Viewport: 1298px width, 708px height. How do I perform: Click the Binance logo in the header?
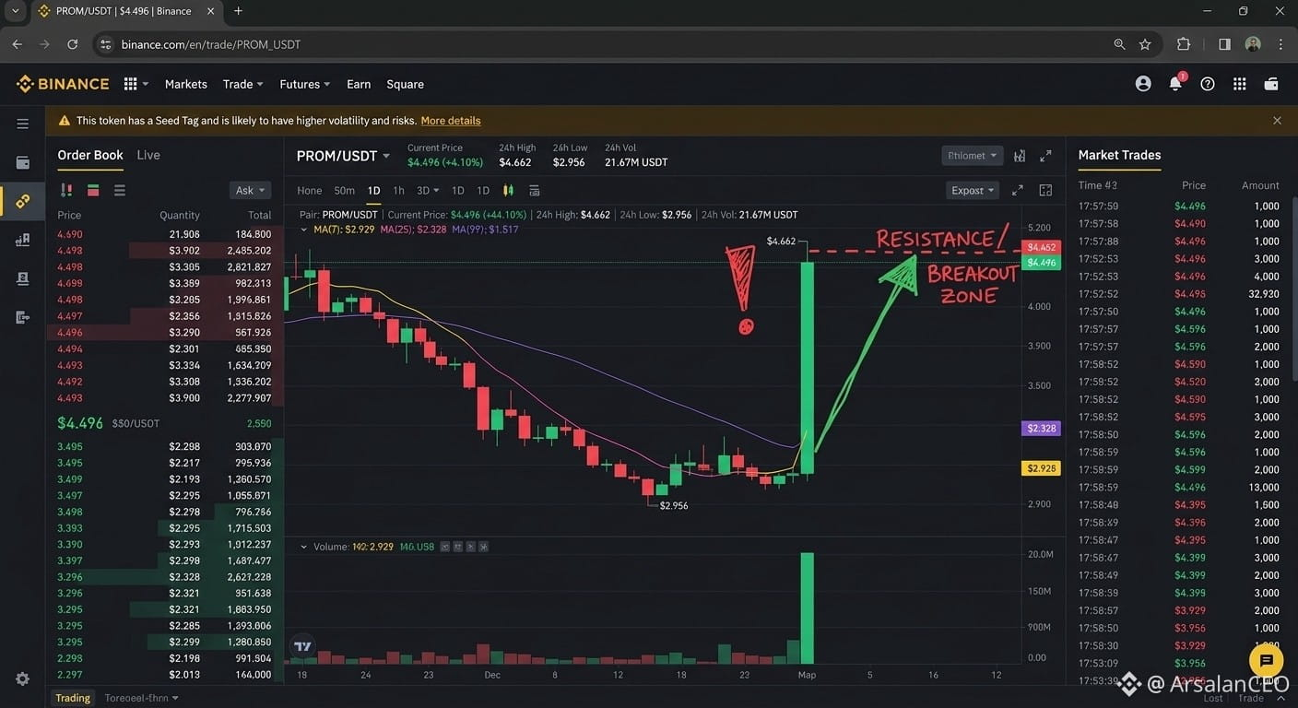click(x=63, y=84)
